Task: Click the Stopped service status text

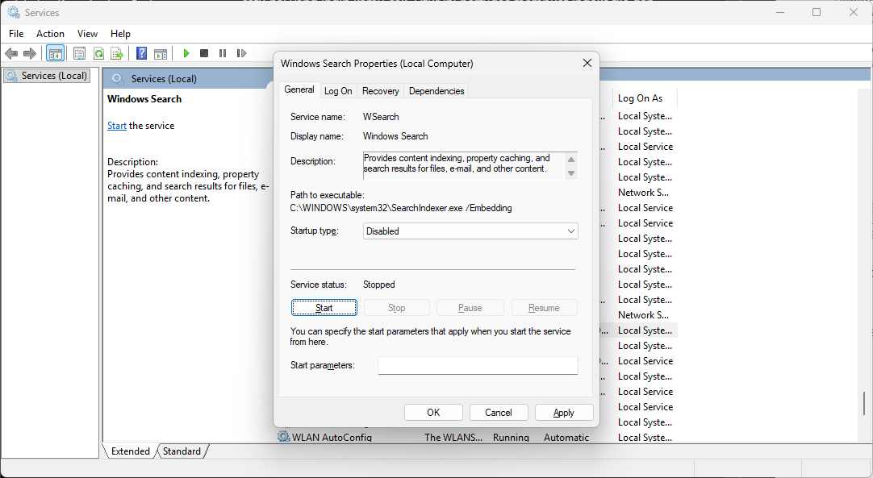Action: coord(378,285)
